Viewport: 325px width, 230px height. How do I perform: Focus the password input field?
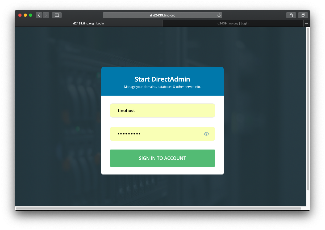(x=162, y=134)
